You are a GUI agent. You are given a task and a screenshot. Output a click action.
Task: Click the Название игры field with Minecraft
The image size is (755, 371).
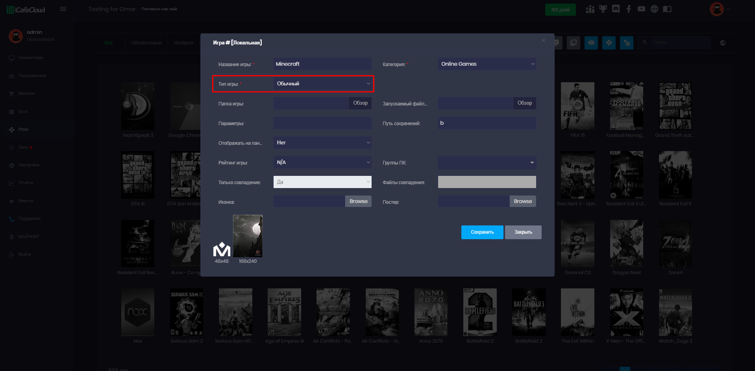pyautogui.click(x=322, y=64)
